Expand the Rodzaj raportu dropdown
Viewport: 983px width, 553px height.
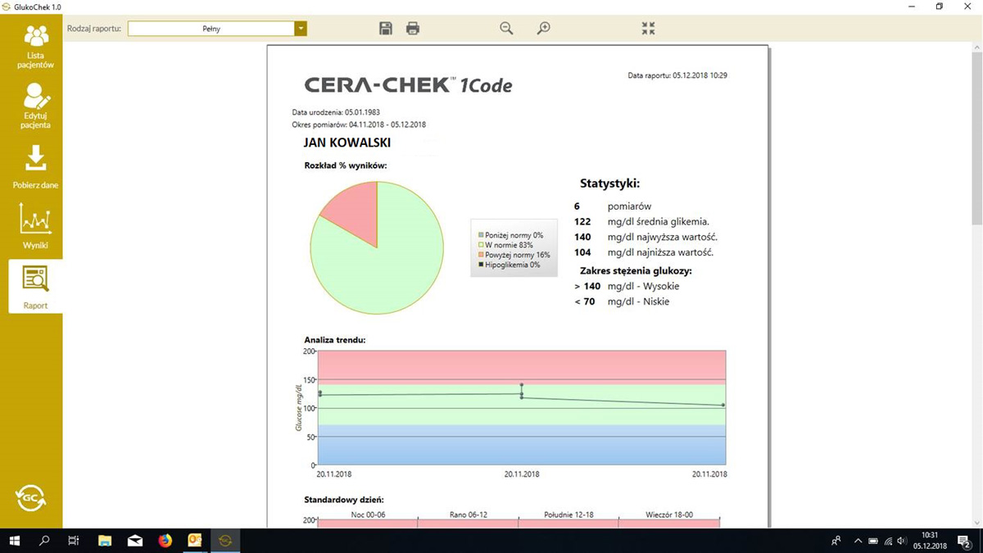click(301, 29)
